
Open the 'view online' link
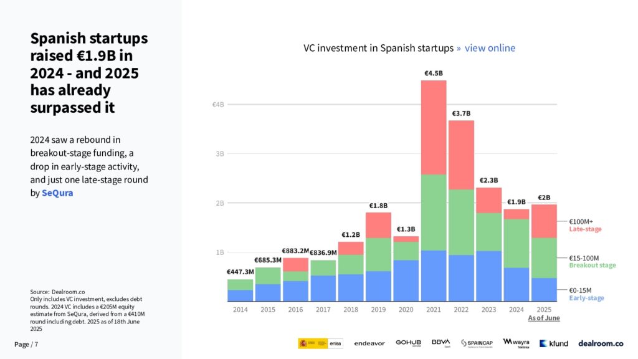pos(490,48)
